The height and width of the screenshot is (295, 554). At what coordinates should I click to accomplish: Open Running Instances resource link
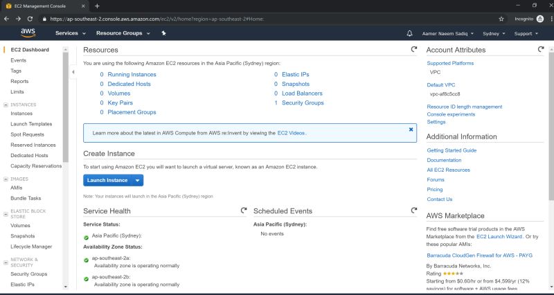(x=132, y=75)
